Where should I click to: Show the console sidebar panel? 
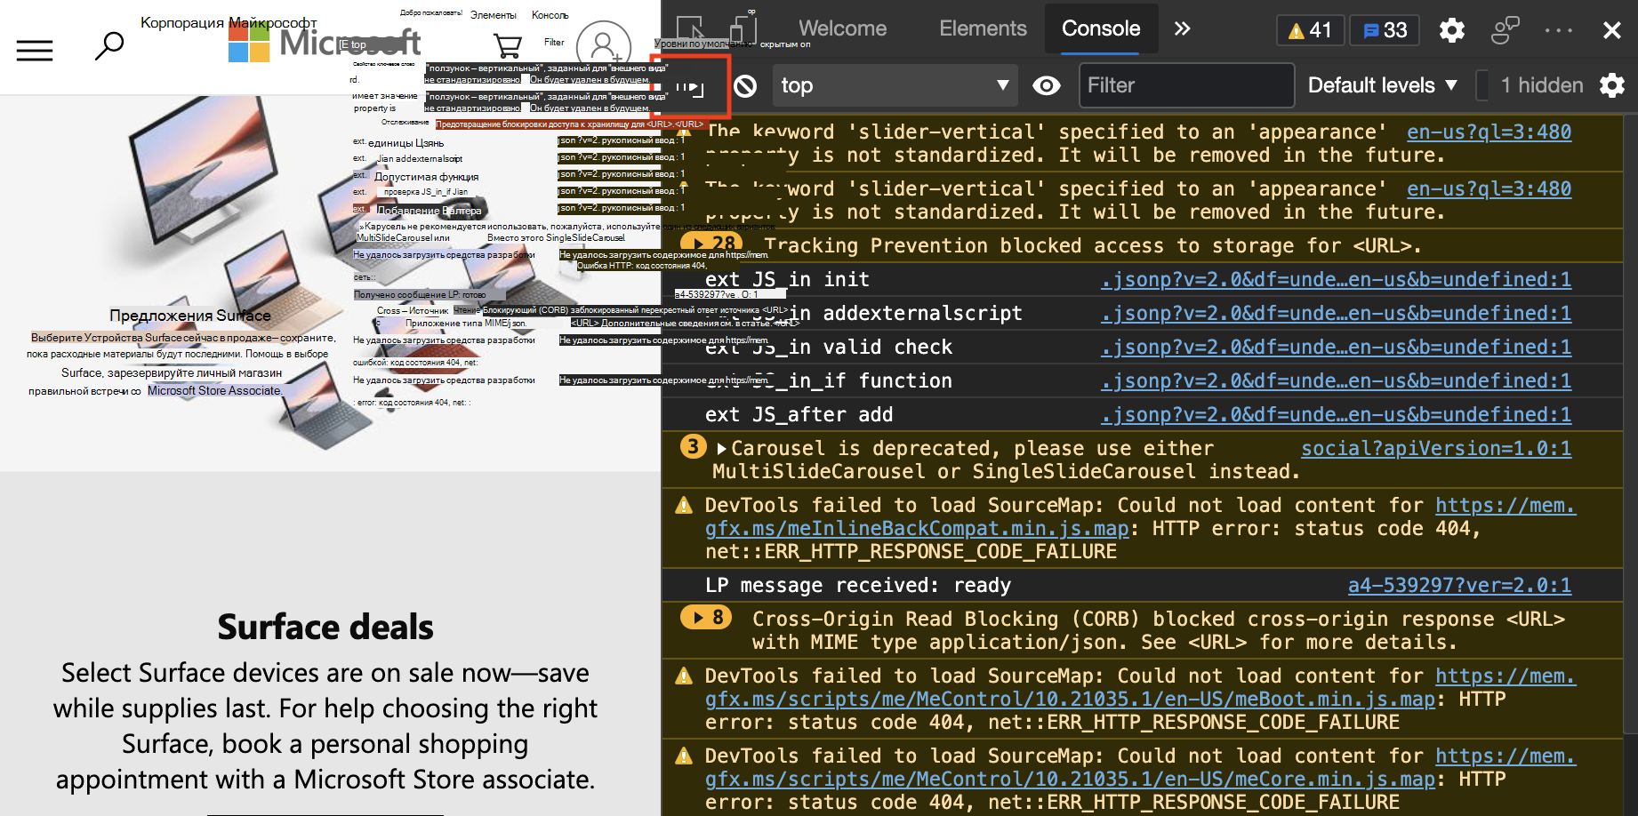690,86
